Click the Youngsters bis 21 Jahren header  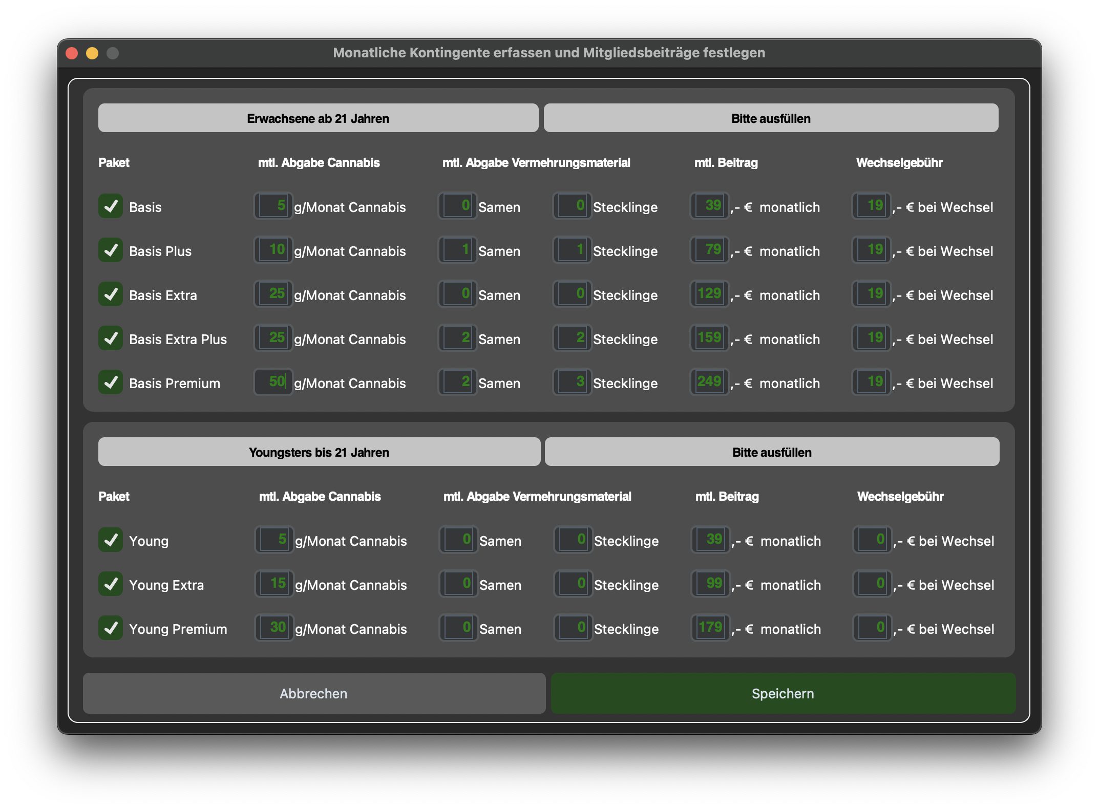(319, 452)
